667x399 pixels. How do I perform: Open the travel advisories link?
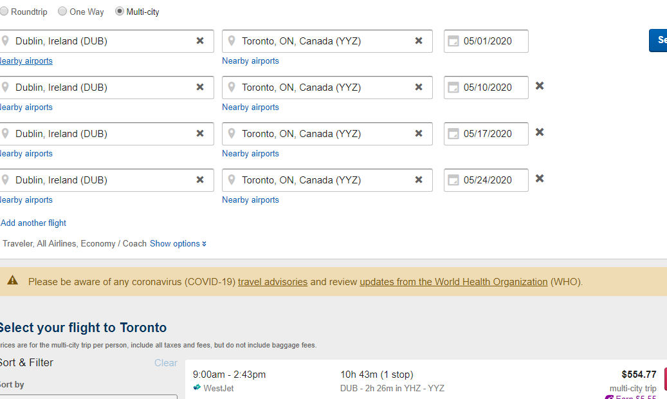coord(273,282)
